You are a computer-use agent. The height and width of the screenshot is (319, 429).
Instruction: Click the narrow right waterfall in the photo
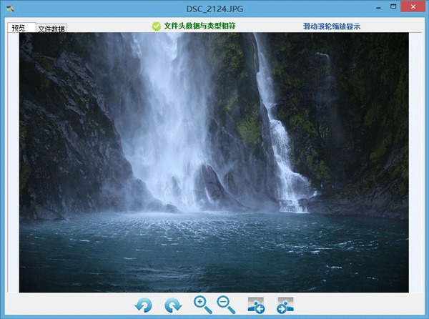click(x=280, y=129)
